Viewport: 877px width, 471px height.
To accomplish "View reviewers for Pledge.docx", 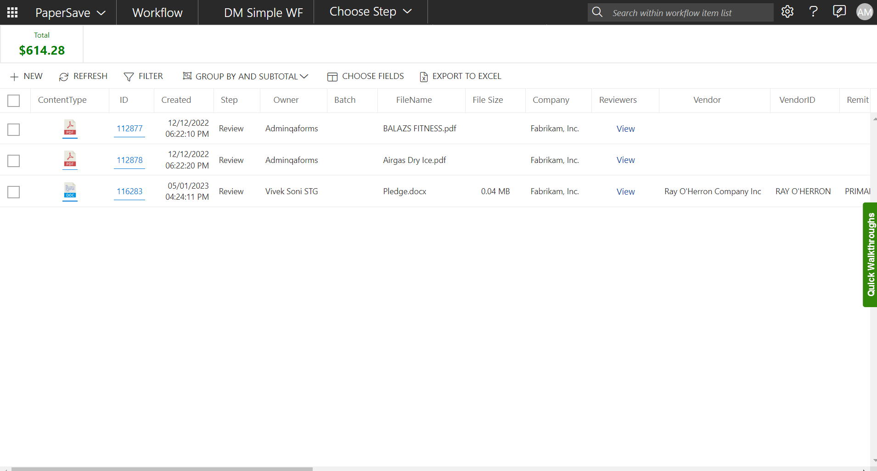I will (625, 191).
